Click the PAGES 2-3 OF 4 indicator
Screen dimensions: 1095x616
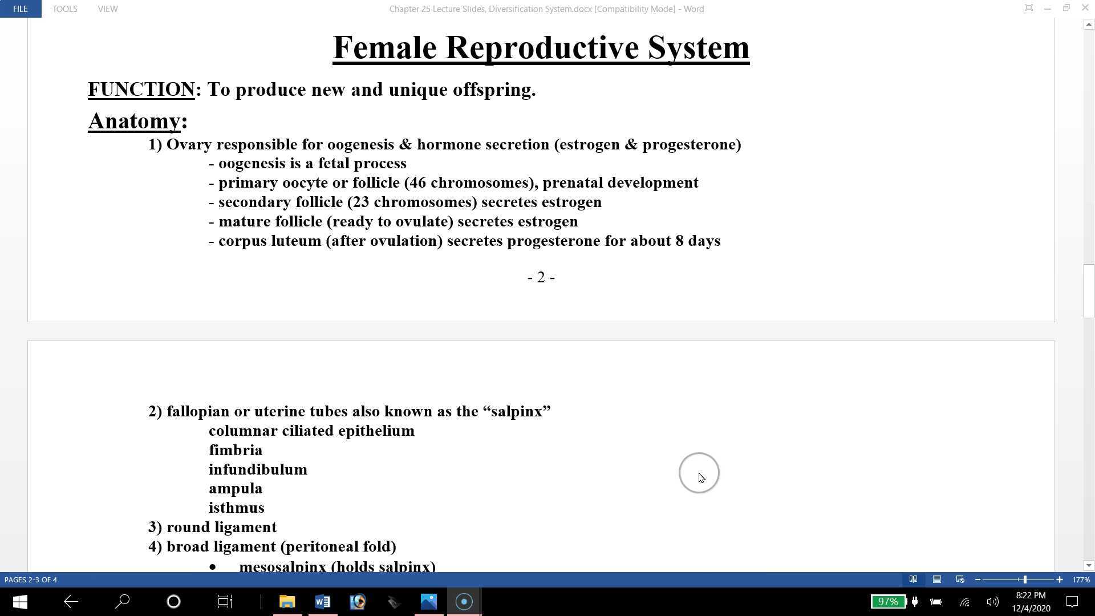[30, 579]
